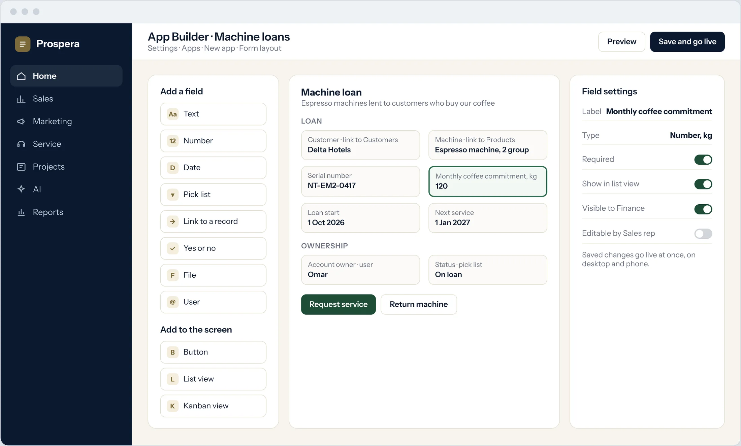Select the Account owner user field
741x446 pixels.
coord(360,270)
